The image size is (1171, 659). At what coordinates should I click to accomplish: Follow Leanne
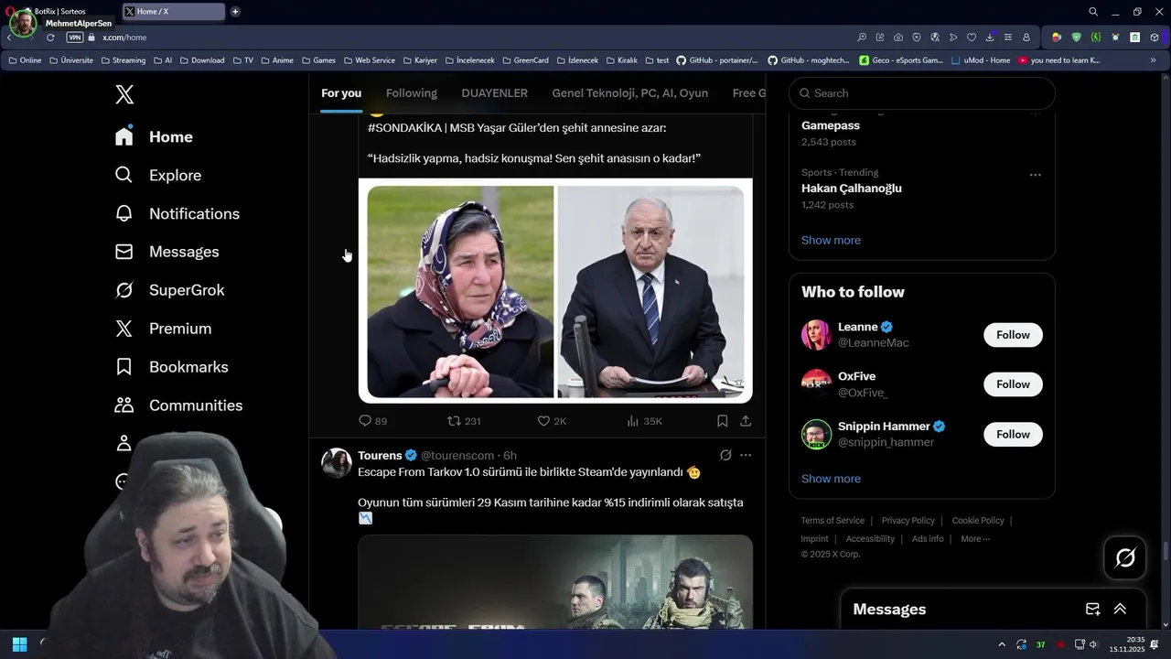point(1013,335)
